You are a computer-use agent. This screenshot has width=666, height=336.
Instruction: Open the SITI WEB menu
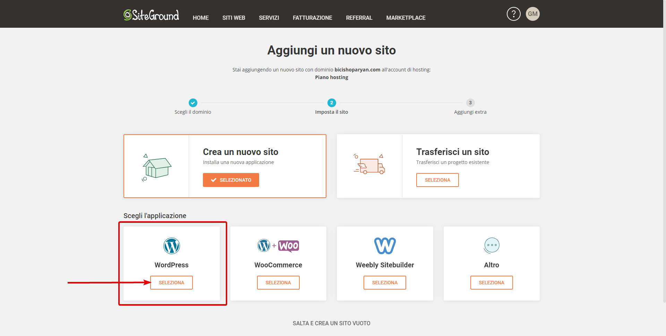pyautogui.click(x=233, y=18)
